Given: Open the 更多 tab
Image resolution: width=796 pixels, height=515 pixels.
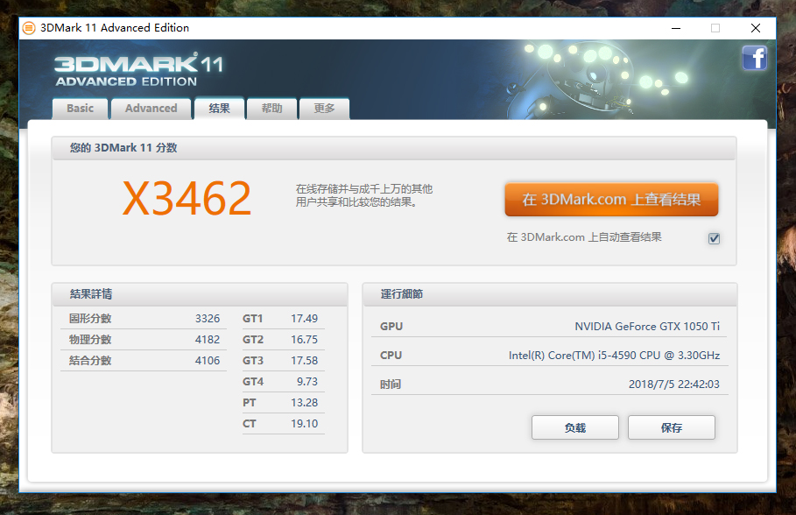Looking at the screenshot, I should tap(324, 109).
